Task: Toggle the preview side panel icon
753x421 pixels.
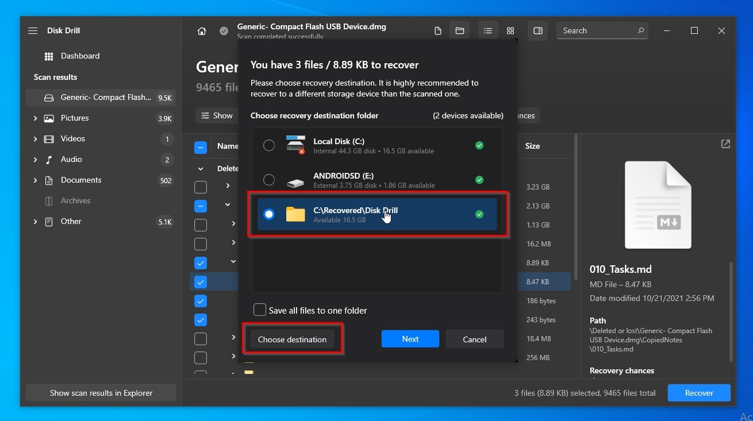Action: 538,31
